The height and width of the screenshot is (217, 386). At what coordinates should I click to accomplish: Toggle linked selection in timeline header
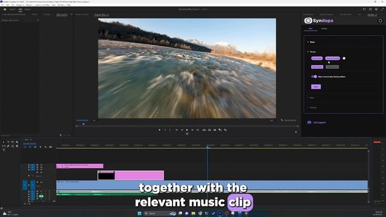(35, 147)
